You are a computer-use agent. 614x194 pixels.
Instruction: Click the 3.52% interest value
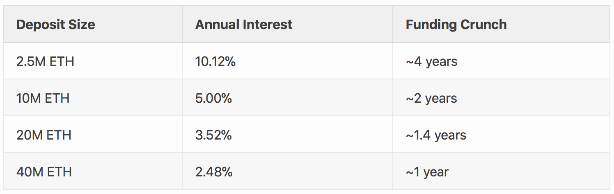214,135
